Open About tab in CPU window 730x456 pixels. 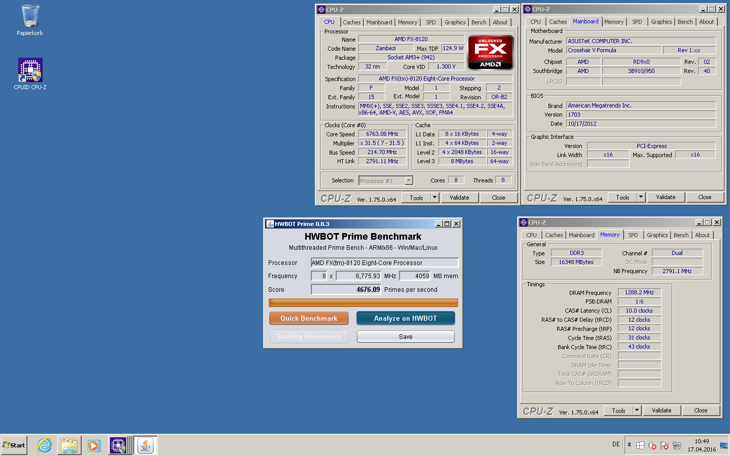[500, 22]
